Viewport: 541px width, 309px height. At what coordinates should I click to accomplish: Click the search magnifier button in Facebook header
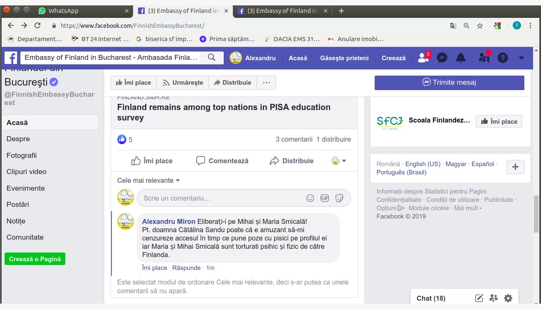coord(212,58)
